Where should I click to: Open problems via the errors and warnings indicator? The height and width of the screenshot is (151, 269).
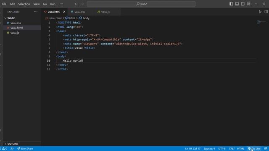(x=4, y=148)
